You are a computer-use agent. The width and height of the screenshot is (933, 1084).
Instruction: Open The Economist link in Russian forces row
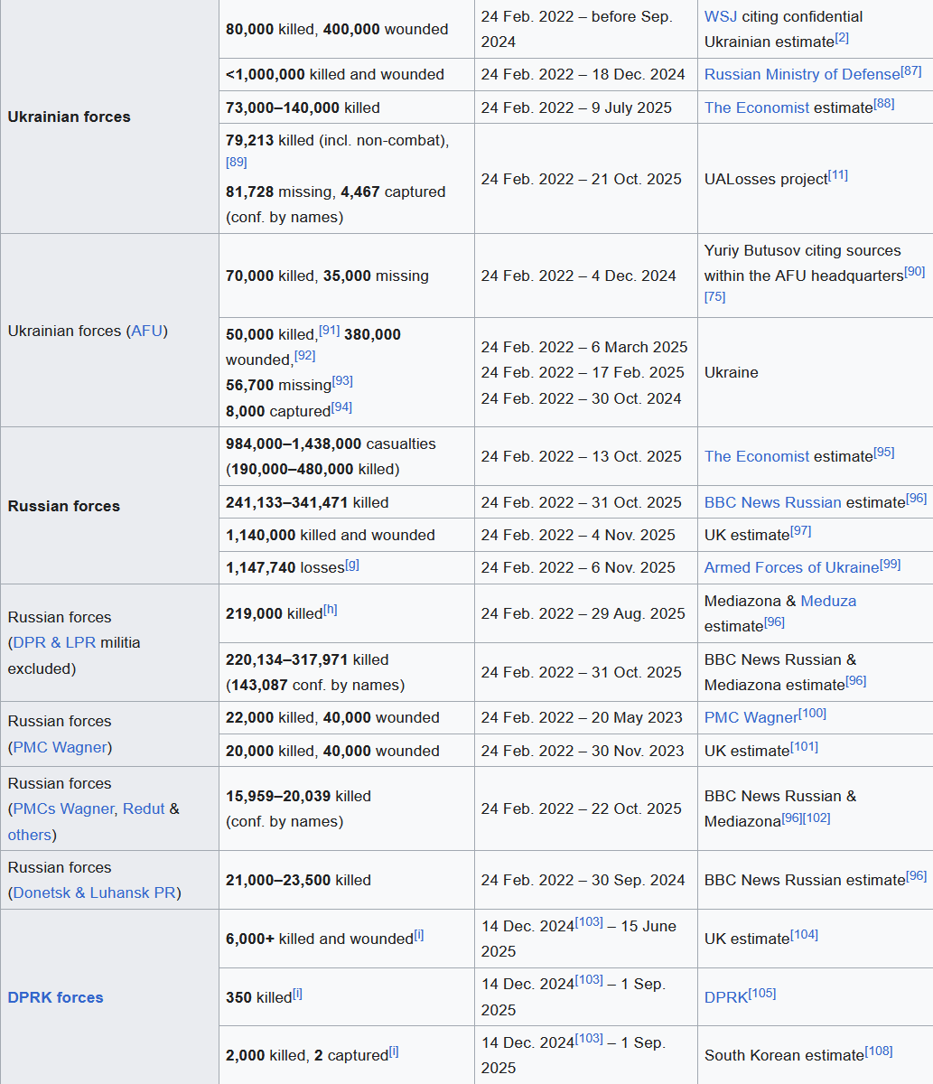(757, 456)
